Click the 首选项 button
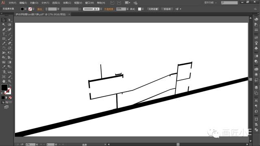Screen dimensions: 260x146 click(167, 9)
